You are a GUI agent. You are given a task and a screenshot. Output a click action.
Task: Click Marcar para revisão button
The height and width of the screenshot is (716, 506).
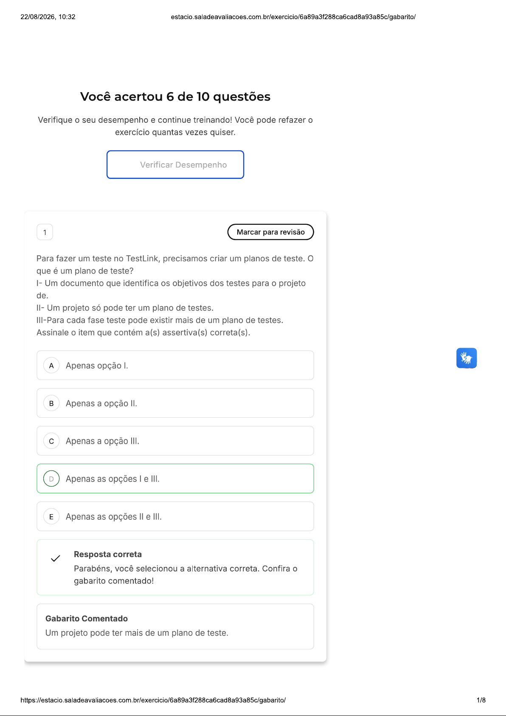[x=271, y=232]
